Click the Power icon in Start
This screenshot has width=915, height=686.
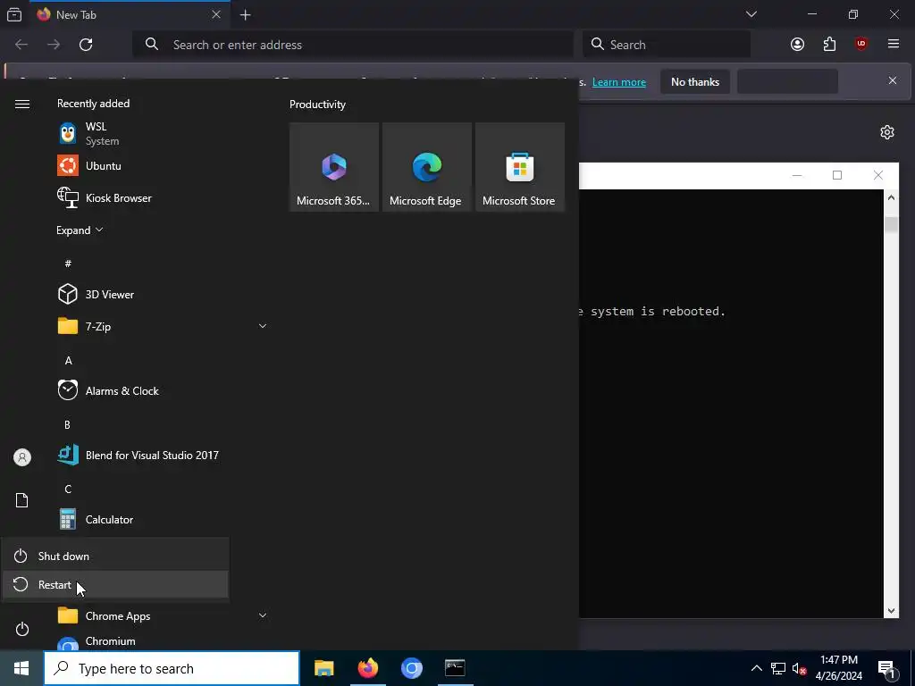pos(22,629)
